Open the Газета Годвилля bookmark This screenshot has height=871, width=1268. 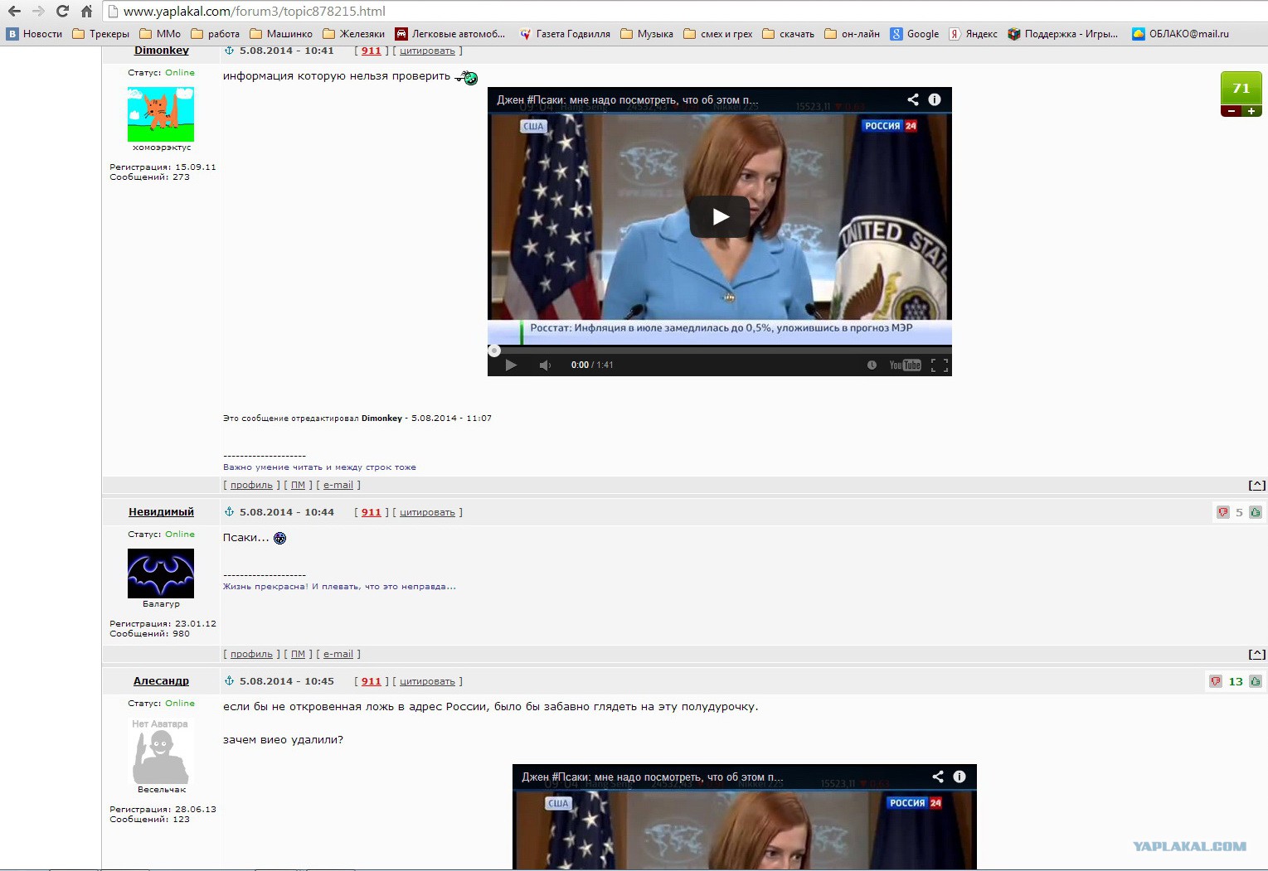565,34
